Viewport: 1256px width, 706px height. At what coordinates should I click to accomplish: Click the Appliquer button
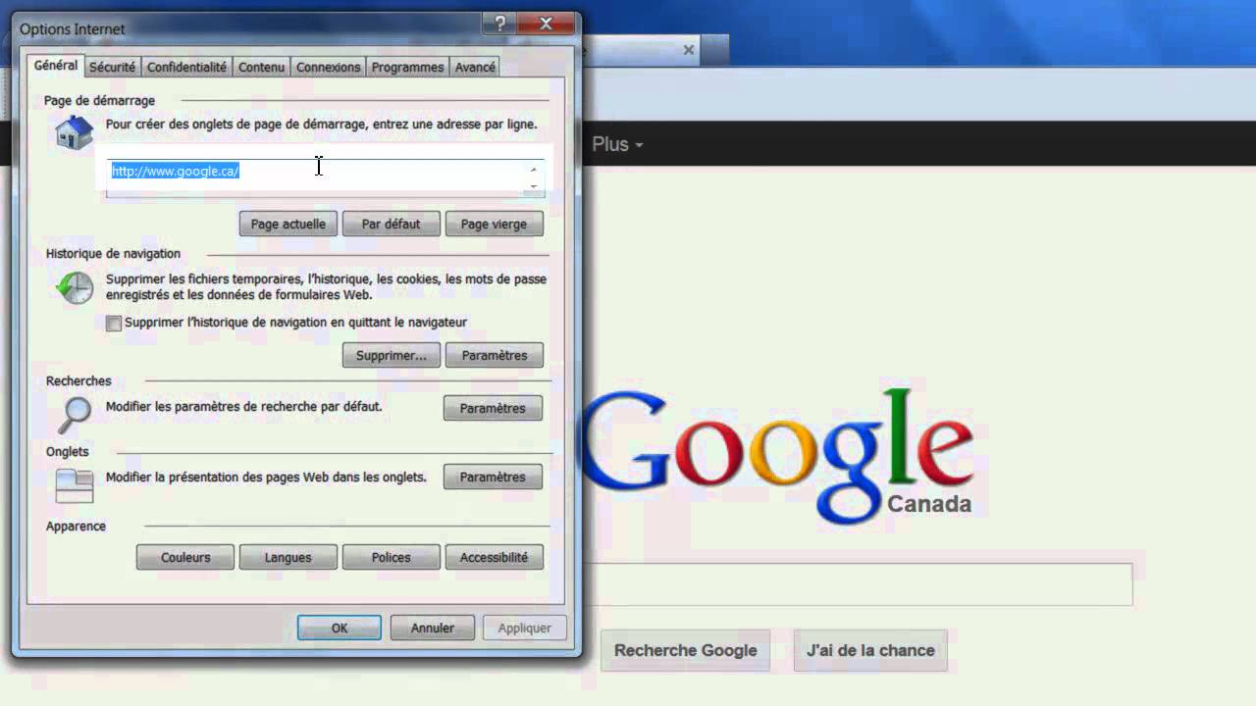[525, 628]
